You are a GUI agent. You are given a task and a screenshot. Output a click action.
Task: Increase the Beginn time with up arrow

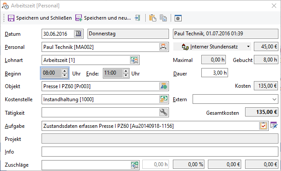64,71
